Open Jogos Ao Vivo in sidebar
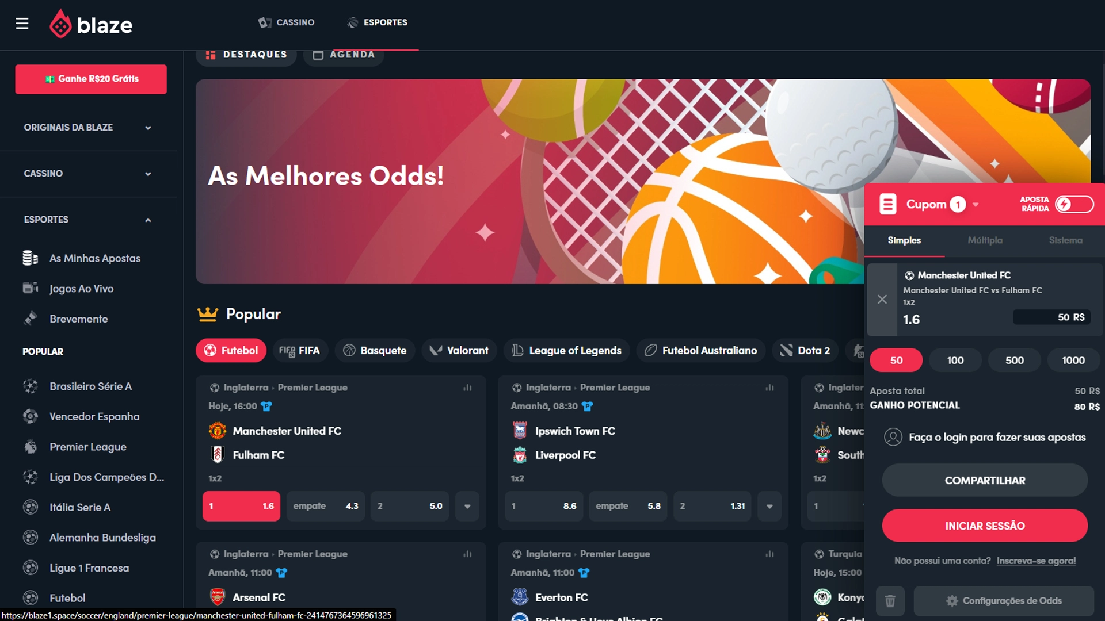Viewport: 1105px width, 621px height. pyautogui.click(x=81, y=289)
